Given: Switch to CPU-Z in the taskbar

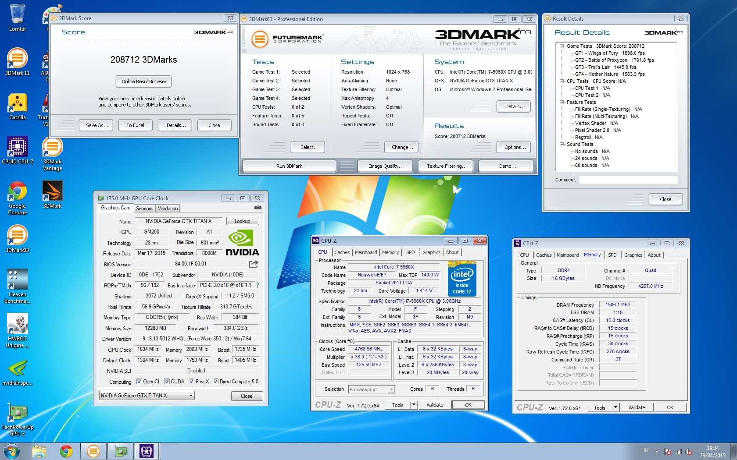Looking at the screenshot, I should 147,451.
